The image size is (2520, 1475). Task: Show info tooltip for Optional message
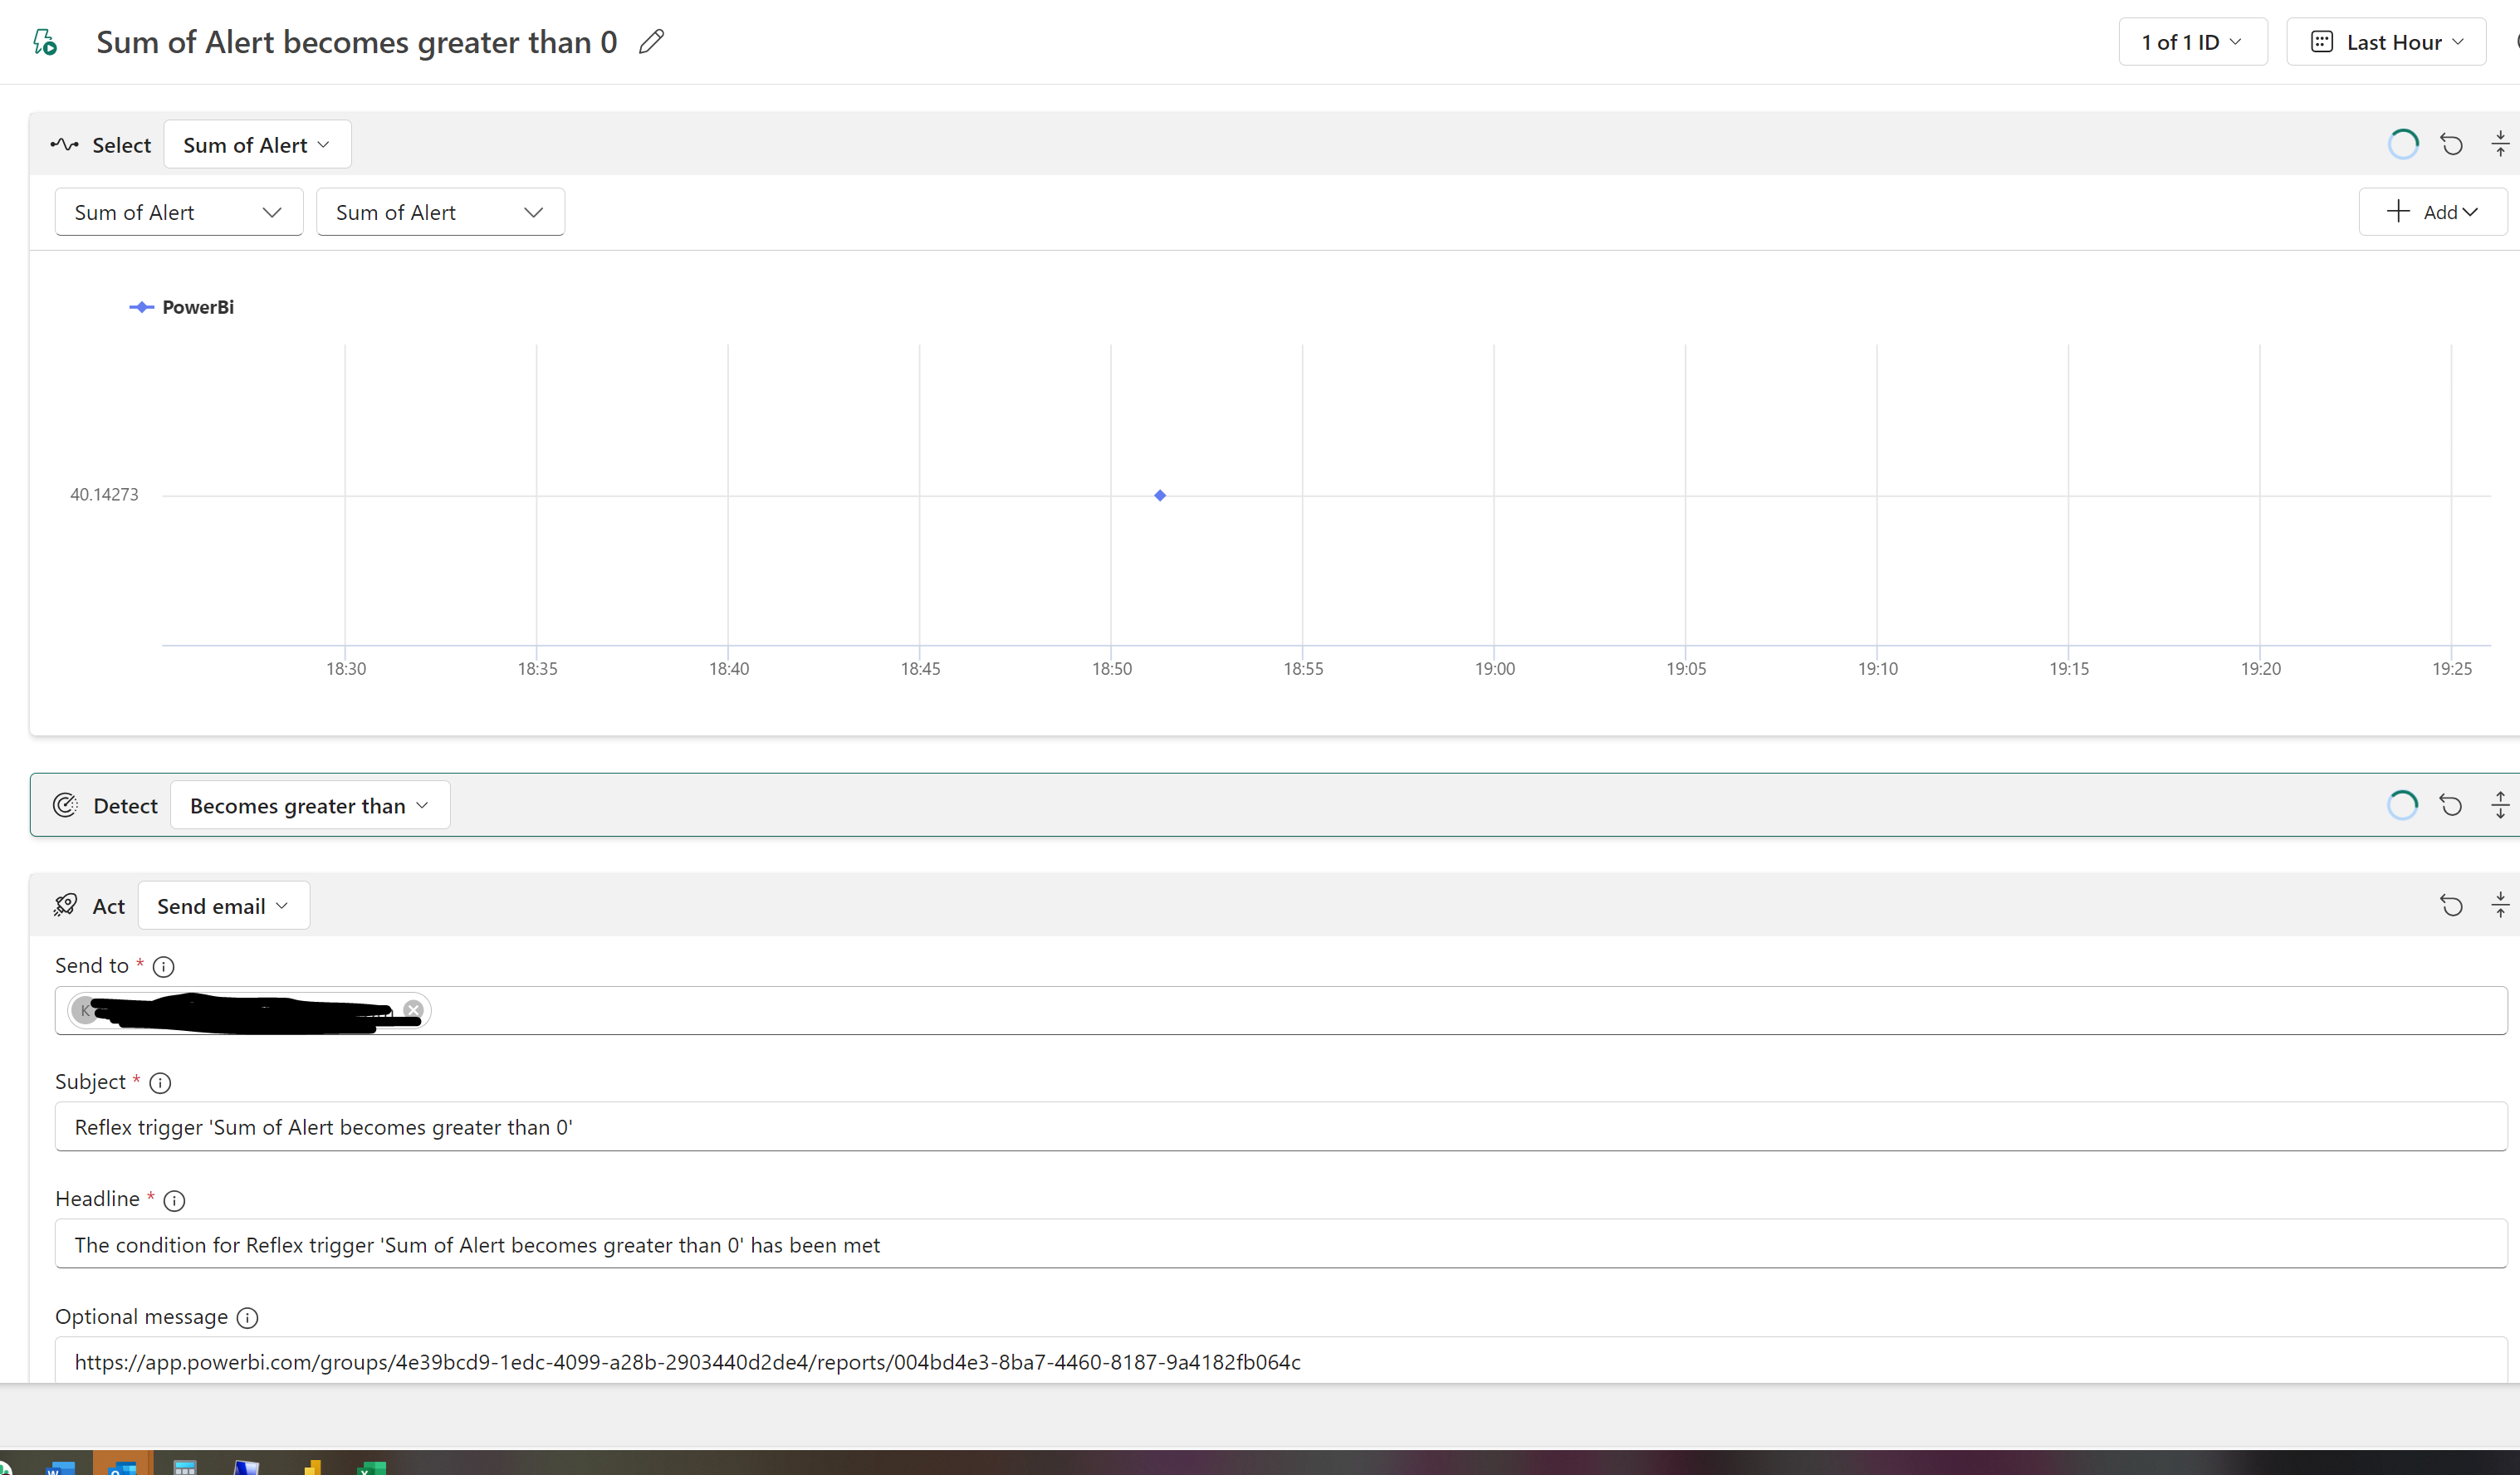click(x=247, y=1318)
